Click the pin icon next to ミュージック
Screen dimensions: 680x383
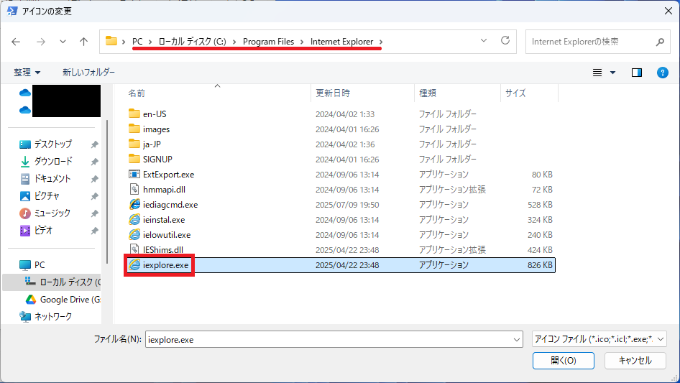[x=94, y=214]
